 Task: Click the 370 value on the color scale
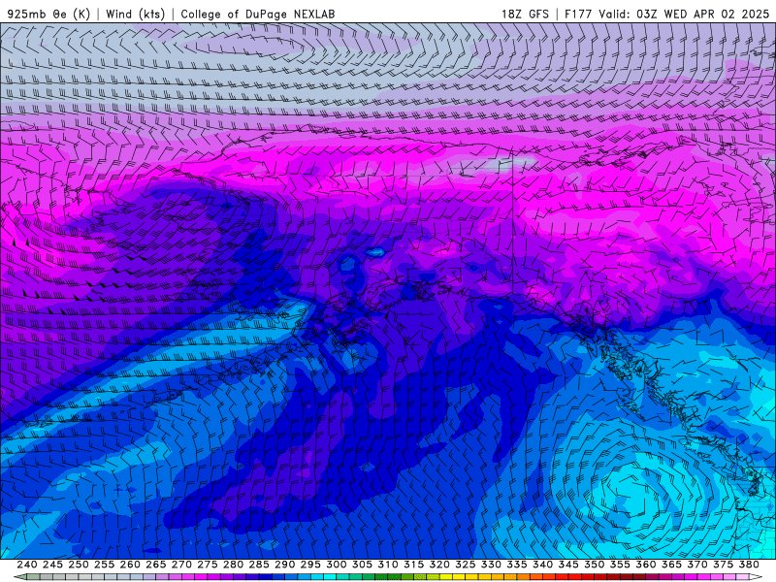697,565
